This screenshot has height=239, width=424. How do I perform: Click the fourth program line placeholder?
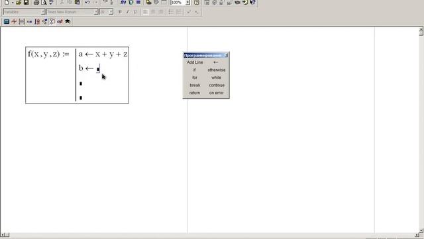[81, 98]
